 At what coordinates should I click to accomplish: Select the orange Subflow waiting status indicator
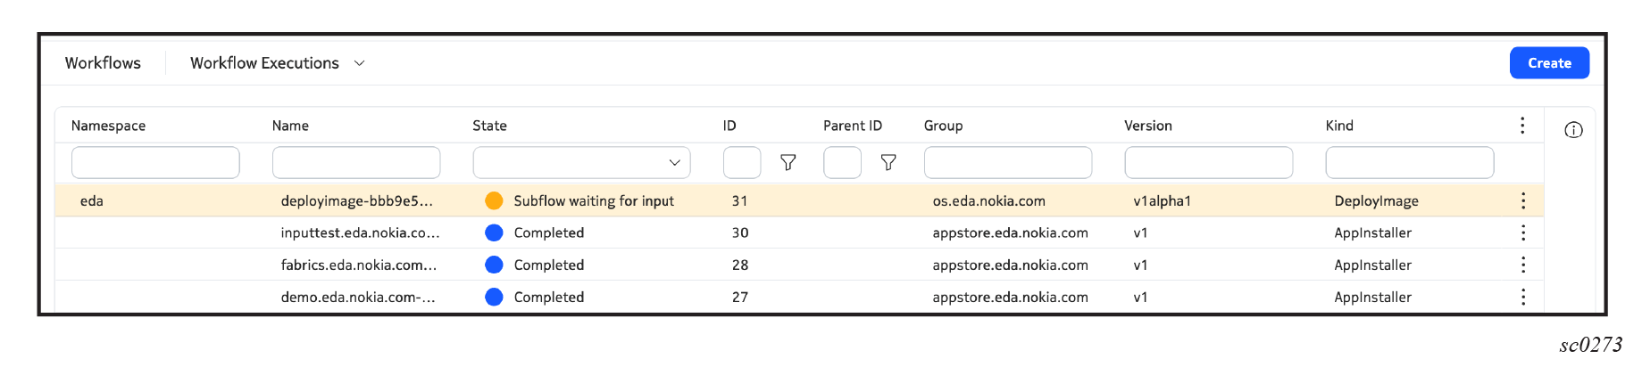click(x=494, y=200)
